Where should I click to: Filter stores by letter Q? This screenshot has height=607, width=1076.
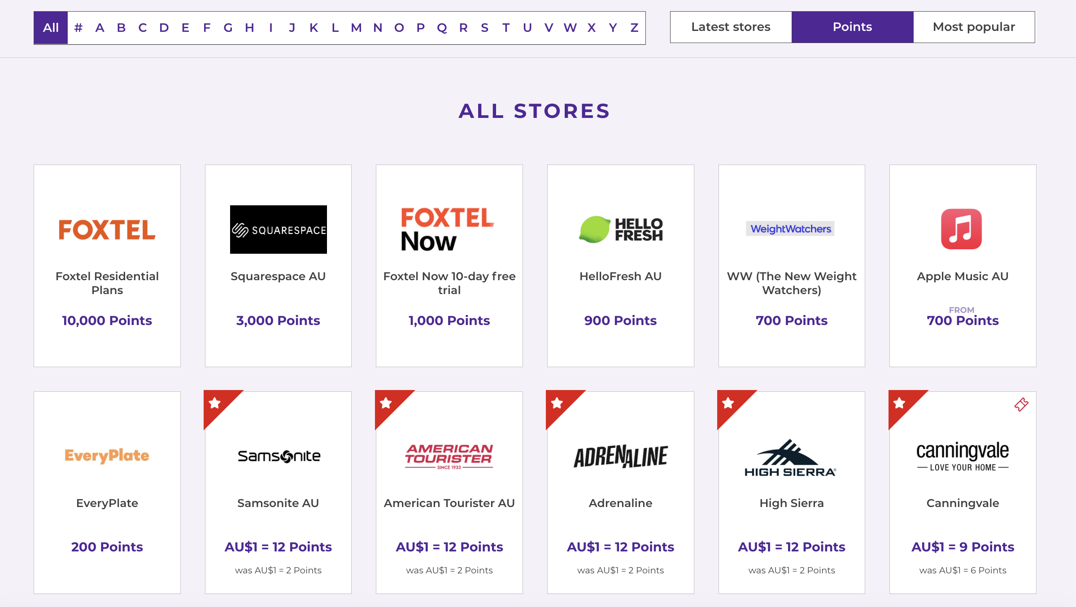click(442, 28)
